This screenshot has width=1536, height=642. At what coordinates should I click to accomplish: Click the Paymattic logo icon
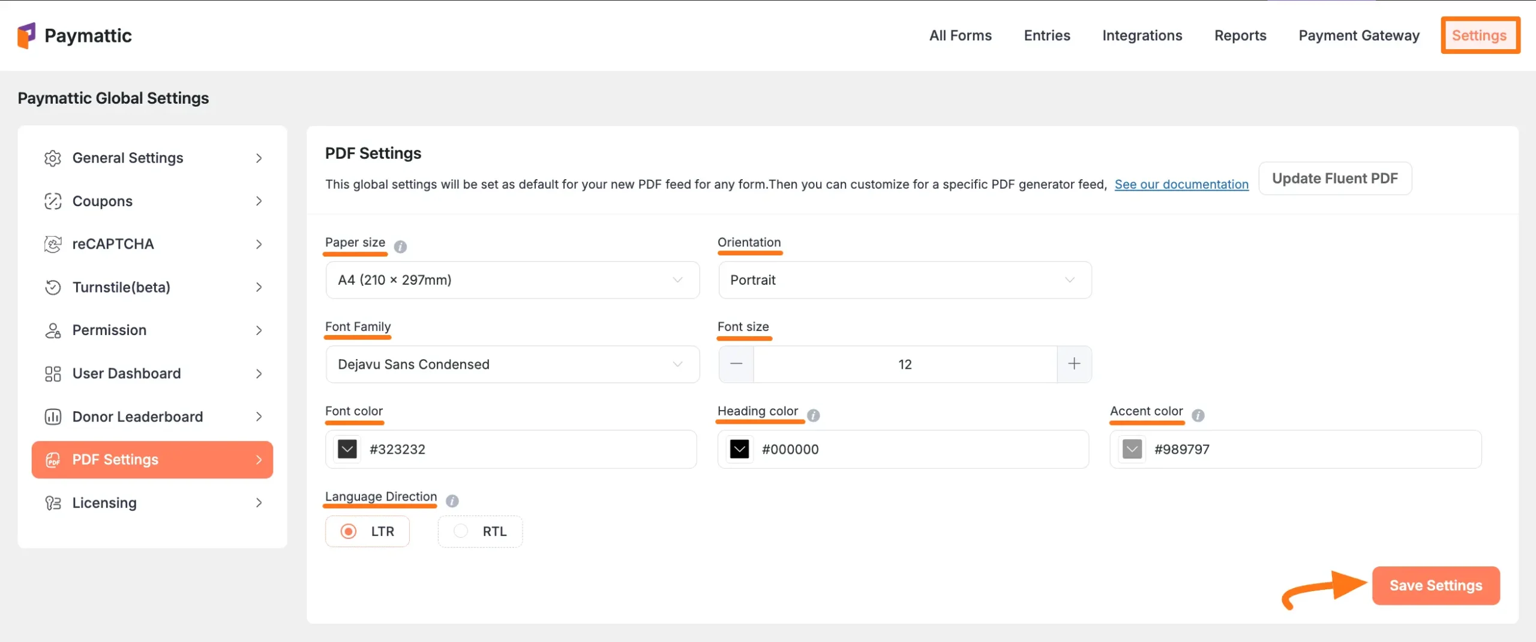(26, 35)
